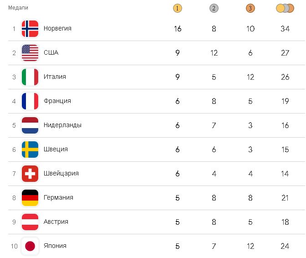Sort by gold medal column icon
This screenshot has width=306, height=258.
[178, 8]
